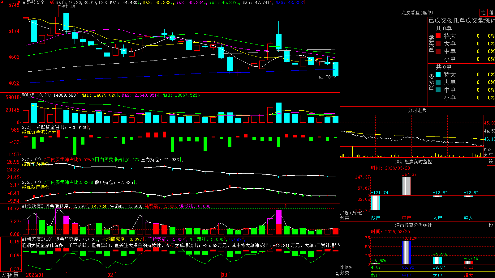Click the cyan 特大 sell-order color swatch

tap(438, 74)
